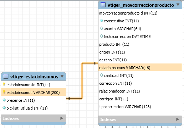Image resolution: width=184 pixels, height=128 pixels.
Task: Click the diamond icon next to picklist_valueid
Action: [4, 108]
